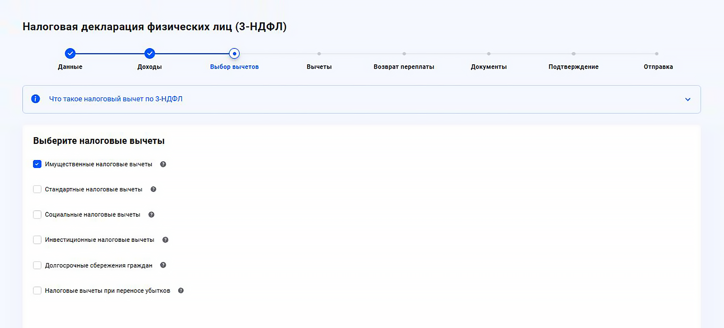
Task: Tick Социальные налоговые вычеты checkbox
Action: [x=37, y=215]
